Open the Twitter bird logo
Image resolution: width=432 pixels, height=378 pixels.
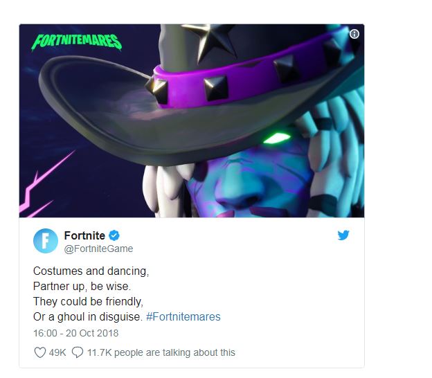pos(343,235)
